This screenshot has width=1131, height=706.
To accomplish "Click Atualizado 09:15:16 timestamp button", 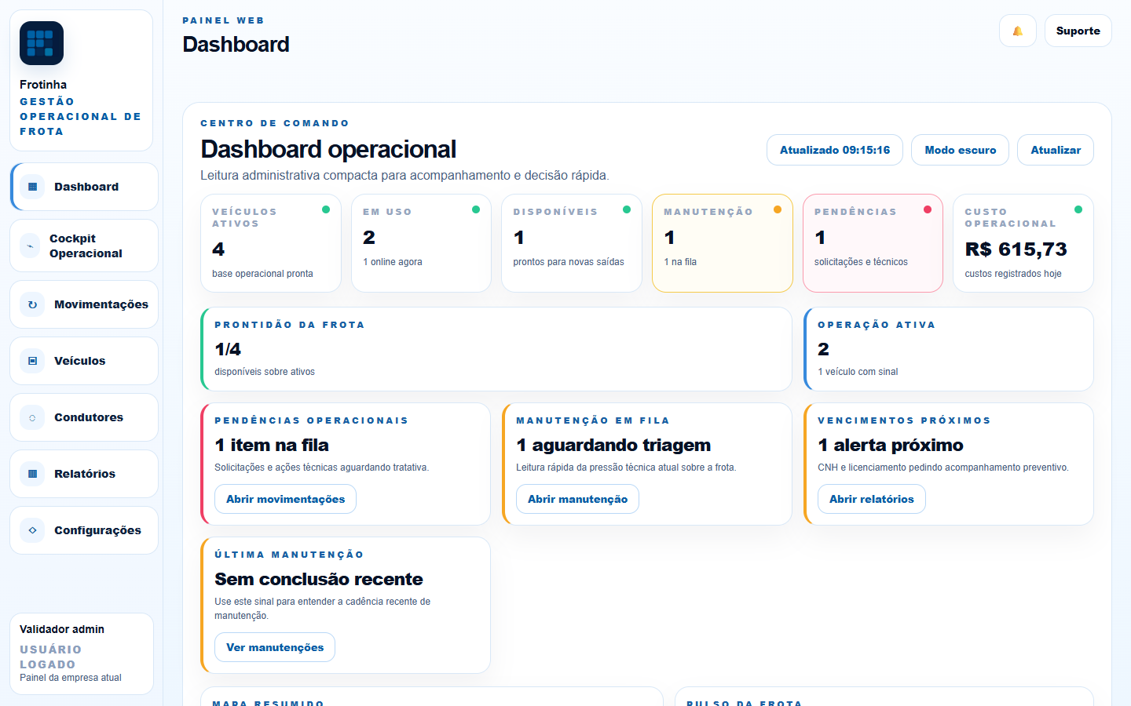I will coord(835,150).
